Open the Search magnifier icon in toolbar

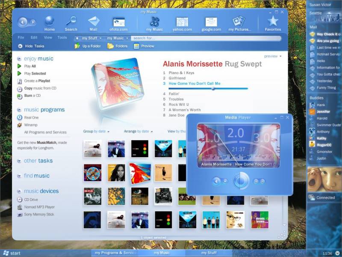[x=71, y=21]
